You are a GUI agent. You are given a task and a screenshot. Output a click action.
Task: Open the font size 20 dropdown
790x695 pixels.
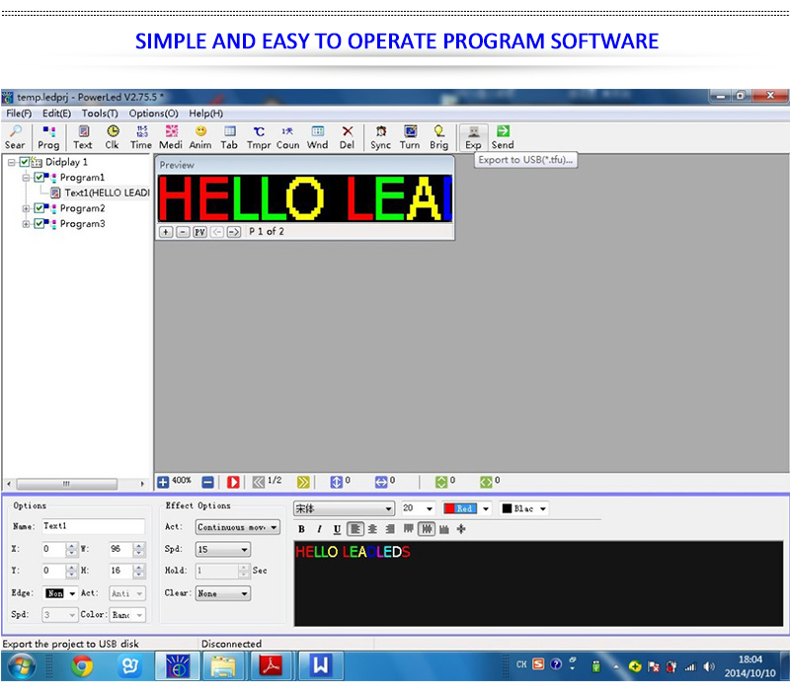click(x=430, y=508)
